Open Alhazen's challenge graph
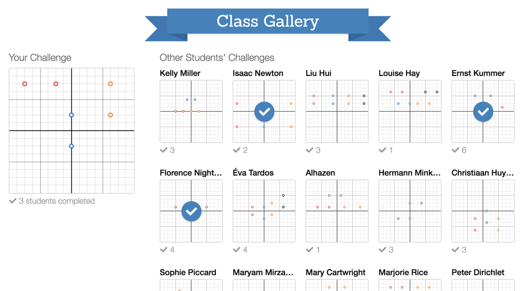 (x=337, y=211)
